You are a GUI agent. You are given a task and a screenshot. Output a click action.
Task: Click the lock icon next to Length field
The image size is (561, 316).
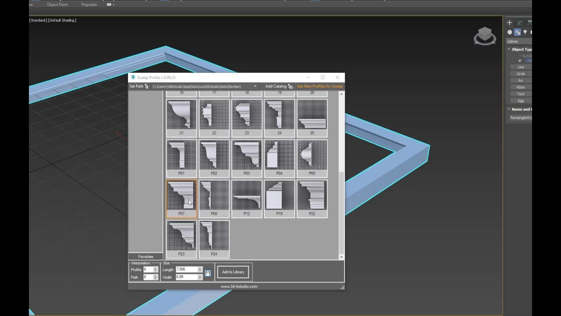pos(207,273)
